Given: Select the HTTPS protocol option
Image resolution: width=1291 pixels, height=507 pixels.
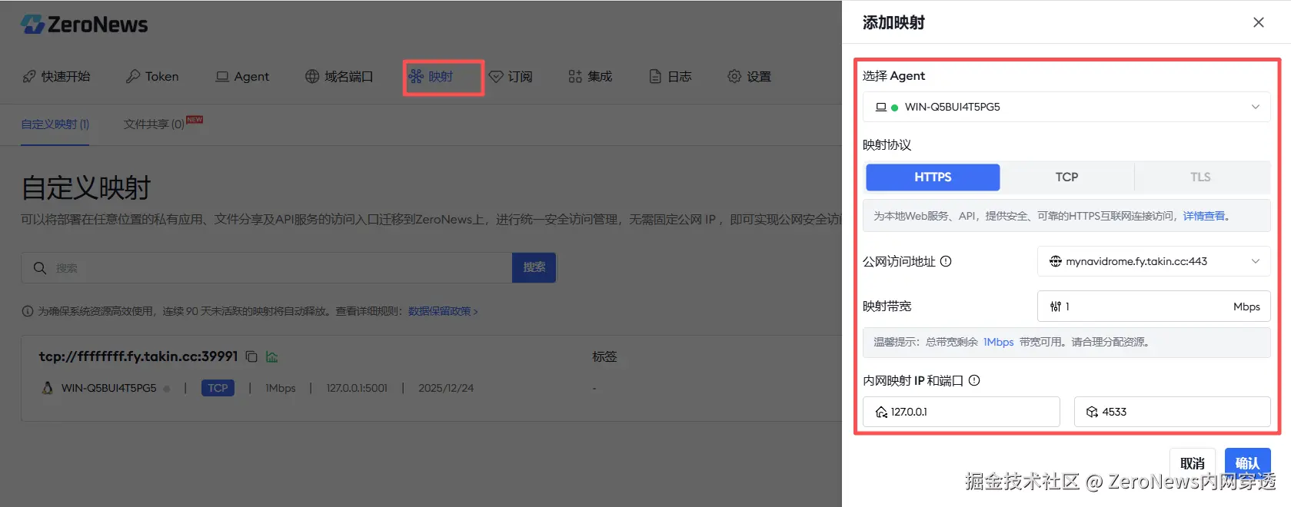Looking at the screenshot, I should coord(933,177).
